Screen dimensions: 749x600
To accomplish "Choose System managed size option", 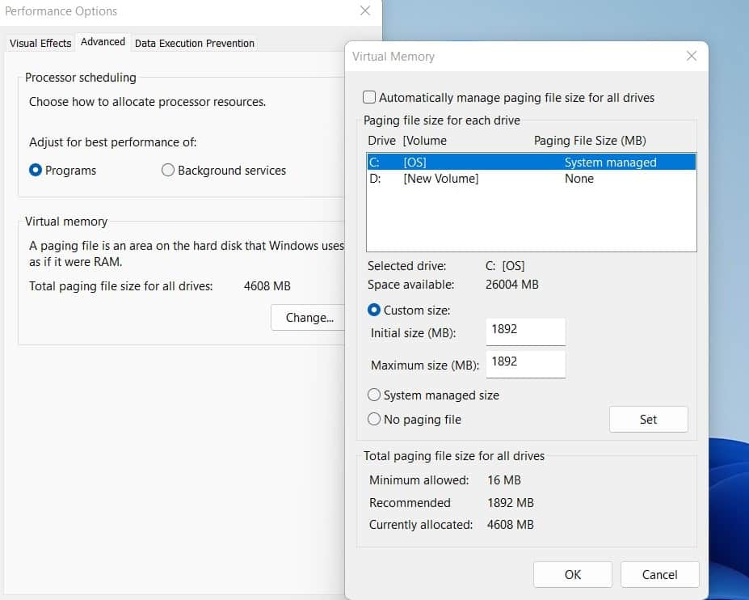I will (373, 395).
